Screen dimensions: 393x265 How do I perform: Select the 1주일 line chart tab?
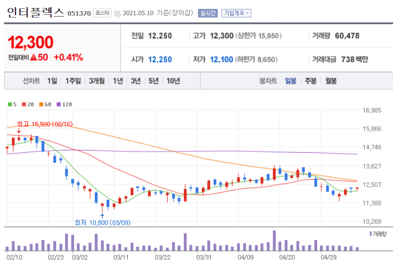[73, 81]
